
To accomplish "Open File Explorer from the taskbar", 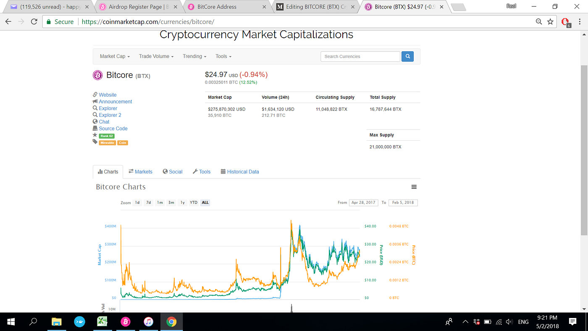I will (x=56, y=322).
